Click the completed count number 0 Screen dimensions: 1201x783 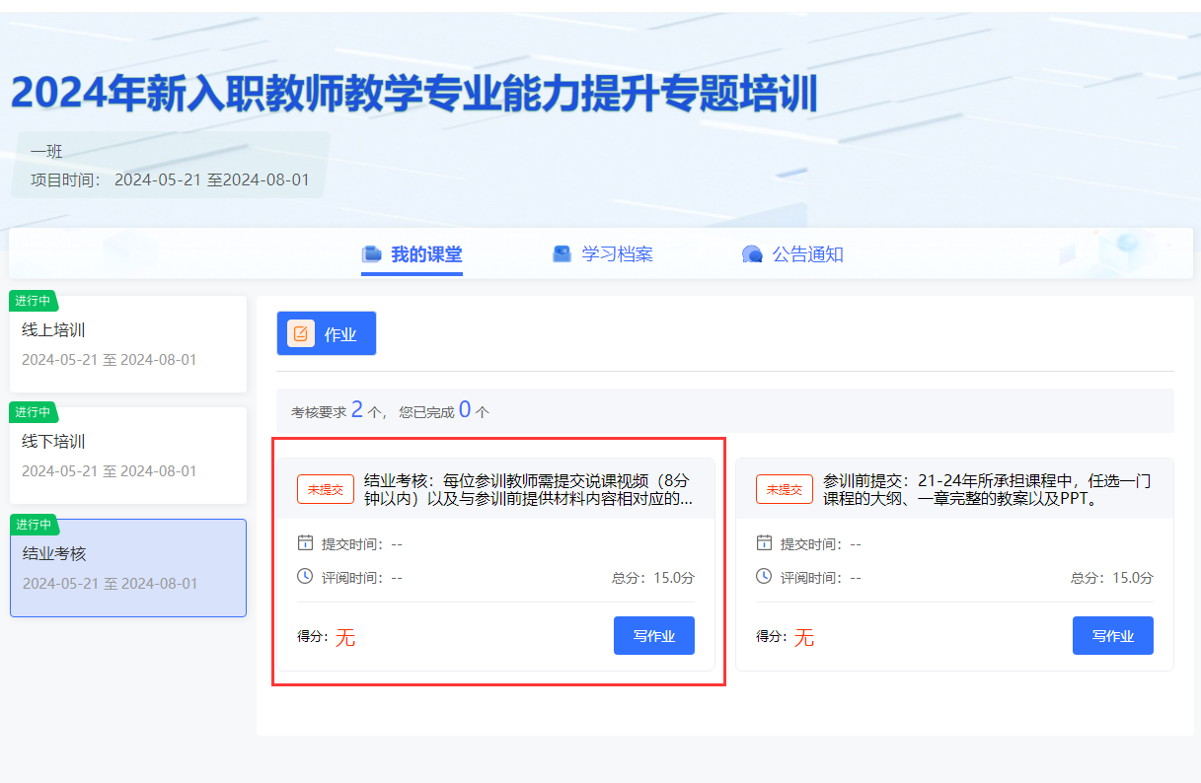465,410
